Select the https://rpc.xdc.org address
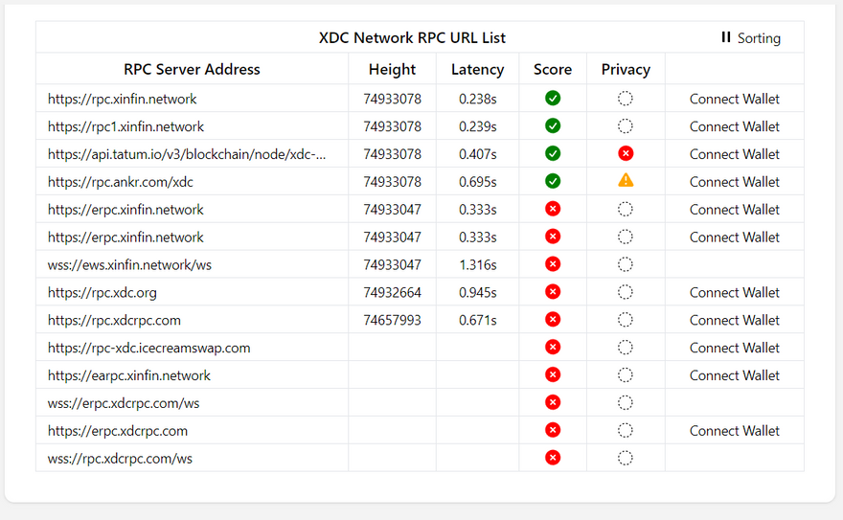The width and height of the screenshot is (843, 520). click(103, 293)
